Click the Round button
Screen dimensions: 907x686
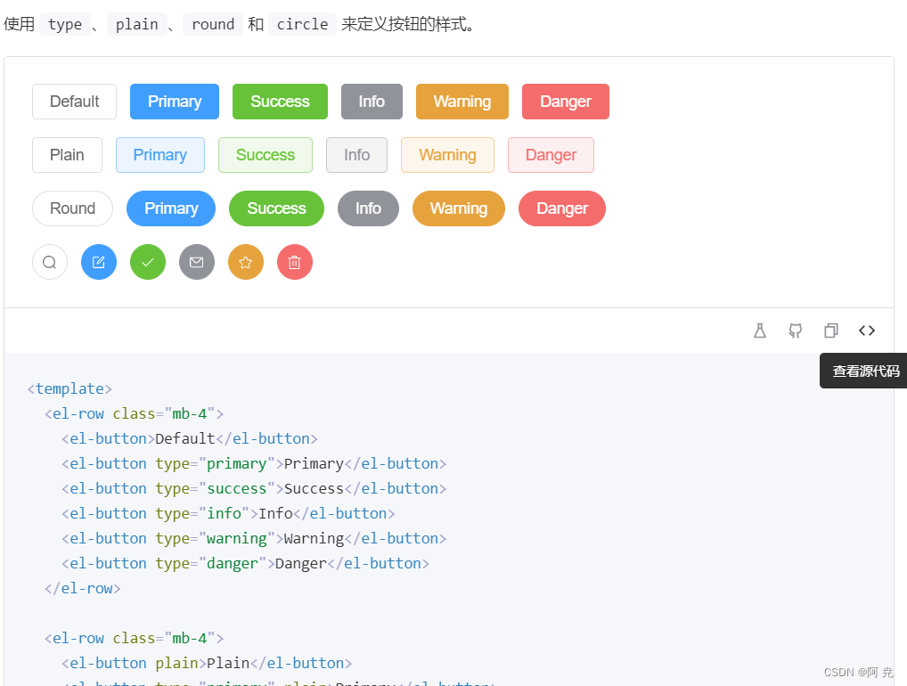(x=72, y=208)
